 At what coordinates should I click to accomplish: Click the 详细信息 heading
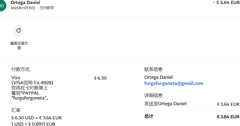coord(153,96)
